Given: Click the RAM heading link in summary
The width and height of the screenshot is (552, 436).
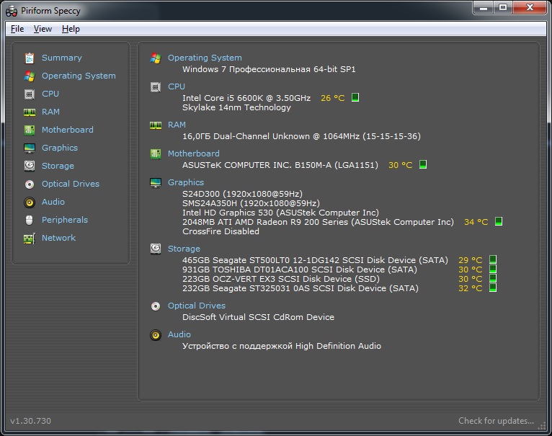Looking at the screenshot, I should pos(177,125).
